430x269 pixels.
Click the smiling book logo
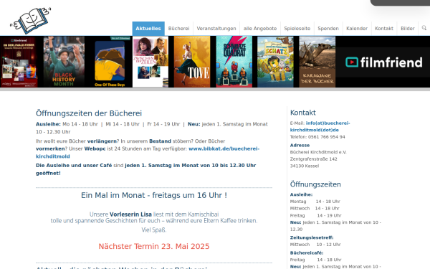pyautogui.click(x=30, y=20)
